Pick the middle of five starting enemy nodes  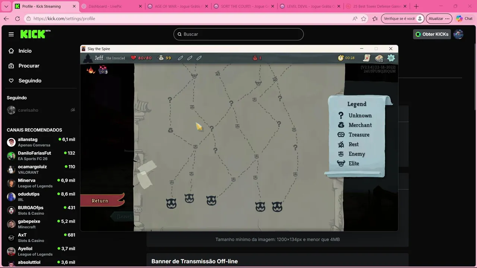pyautogui.click(x=211, y=201)
